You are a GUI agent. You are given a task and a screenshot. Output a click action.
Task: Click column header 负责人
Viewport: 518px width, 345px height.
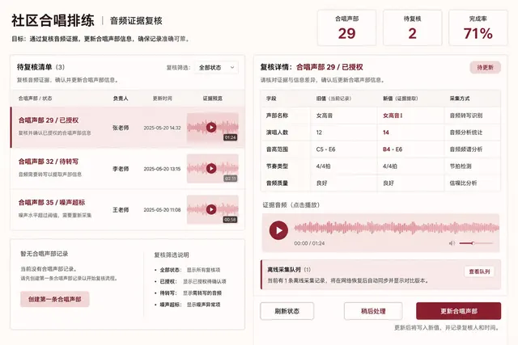pos(121,99)
